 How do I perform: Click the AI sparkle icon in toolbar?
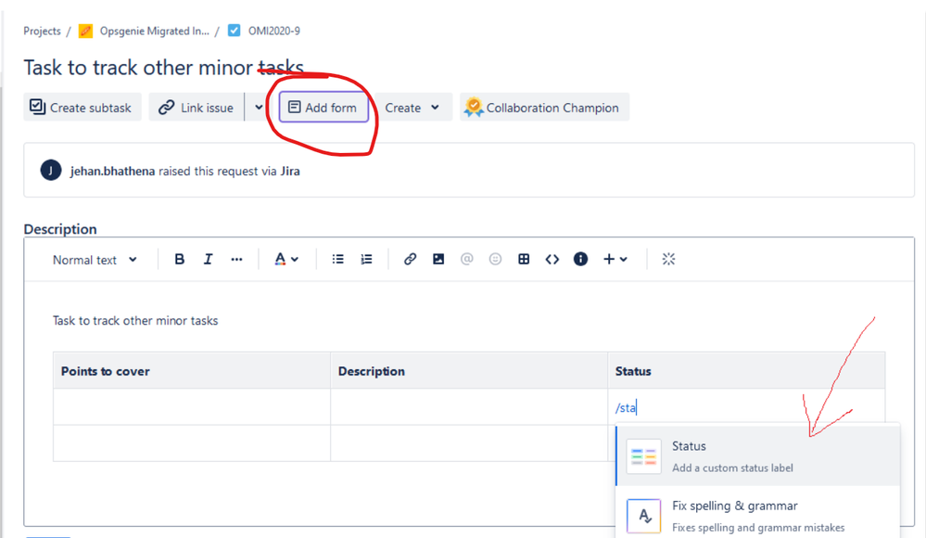pyautogui.click(x=668, y=259)
